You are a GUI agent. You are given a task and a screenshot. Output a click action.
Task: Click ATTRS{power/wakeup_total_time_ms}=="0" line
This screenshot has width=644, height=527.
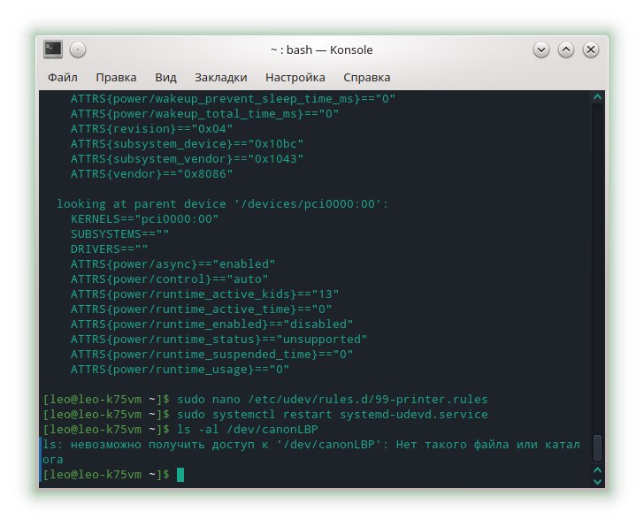[204, 114]
